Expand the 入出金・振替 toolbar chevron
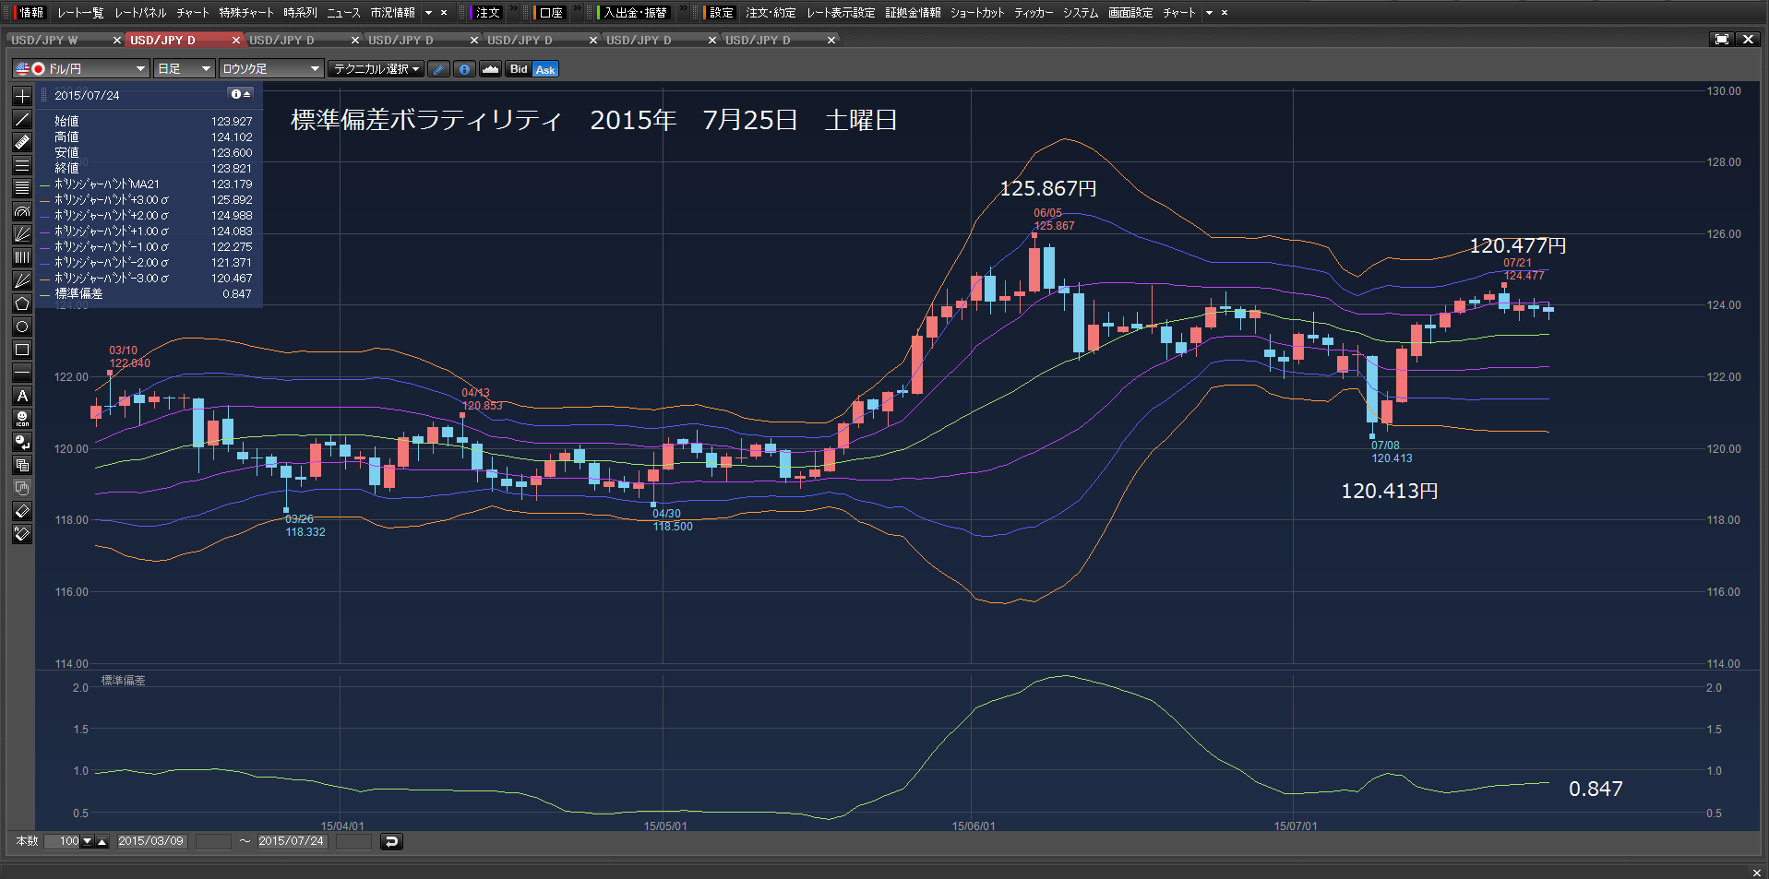1769x879 pixels. (683, 10)
